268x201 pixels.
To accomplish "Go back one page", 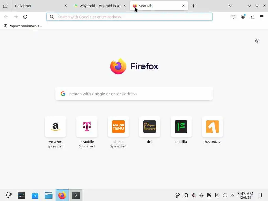I will [x=6, y=17].
